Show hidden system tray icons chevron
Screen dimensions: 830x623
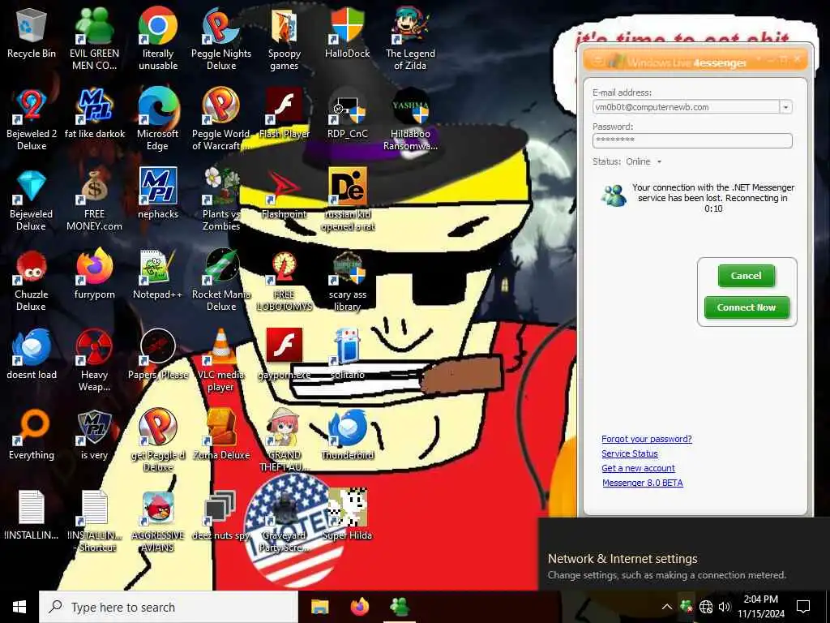(667, 607)
